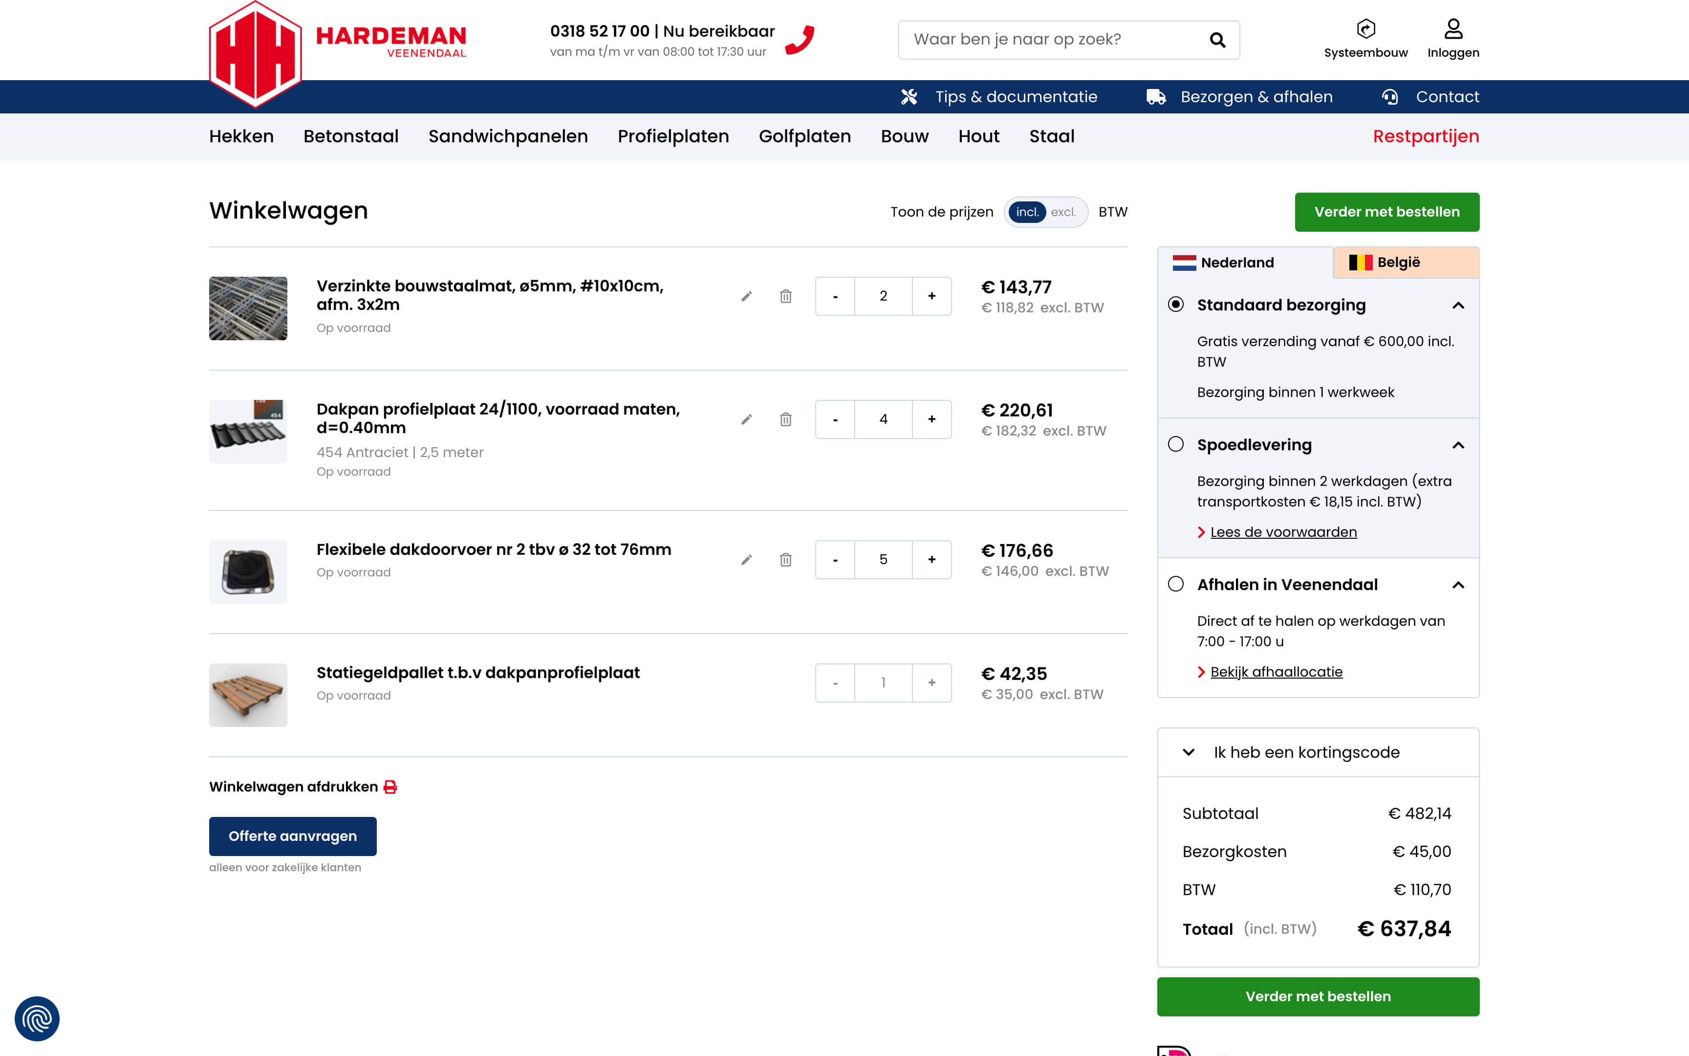Edit the Dakpan profielplaat item
The image size is (1689, 1056).
coord(746,420)
